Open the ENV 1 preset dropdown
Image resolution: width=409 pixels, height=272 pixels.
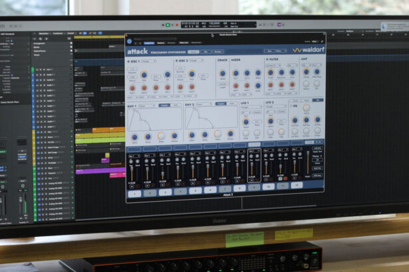[146, 105]
